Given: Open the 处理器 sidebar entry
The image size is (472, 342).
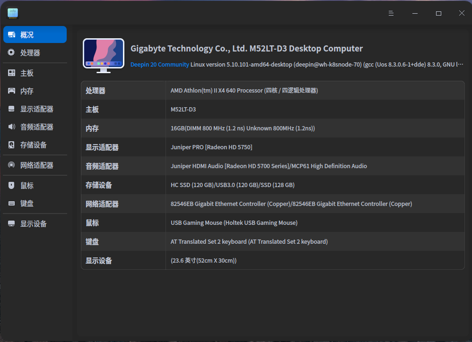Looking at the screenshot, I should pyautogui.click(x=35, y=52).
